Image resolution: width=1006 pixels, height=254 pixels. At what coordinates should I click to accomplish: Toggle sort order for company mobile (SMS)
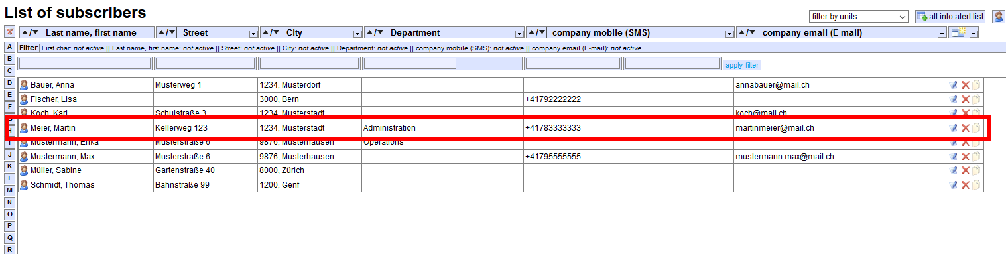coord(537,32)
